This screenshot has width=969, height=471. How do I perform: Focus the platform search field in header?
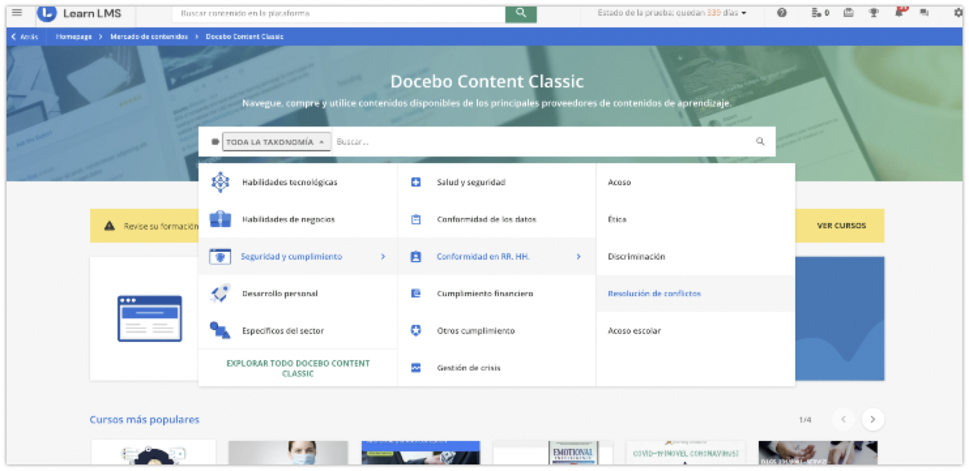[339, 13]
